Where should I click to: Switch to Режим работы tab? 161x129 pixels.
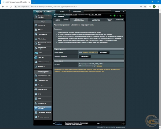click(58, 20)
